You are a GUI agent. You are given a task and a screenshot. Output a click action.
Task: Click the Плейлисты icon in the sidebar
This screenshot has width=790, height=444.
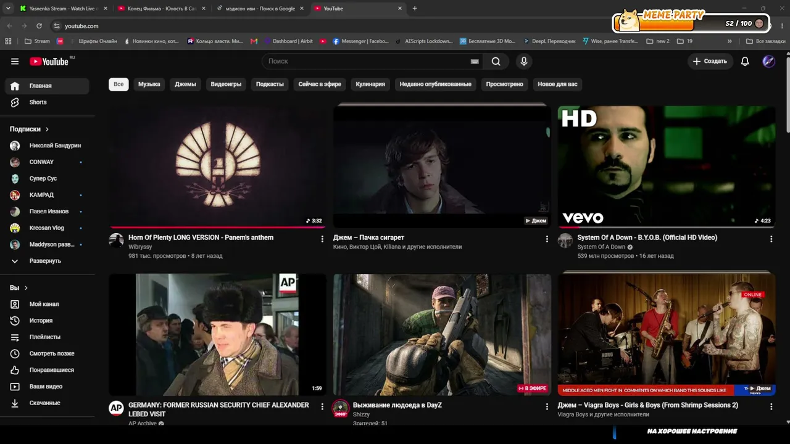(x=15, y=337)
